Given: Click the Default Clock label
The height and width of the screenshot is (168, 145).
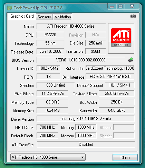Looking at the screenshot, I should point(22,136).
